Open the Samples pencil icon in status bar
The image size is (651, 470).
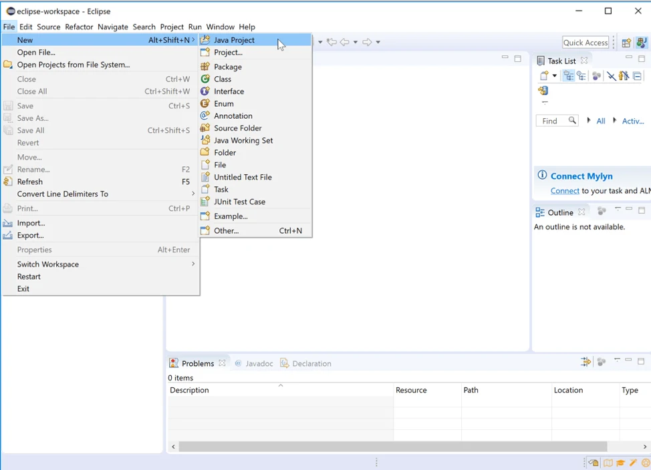[x=632, y=463]
